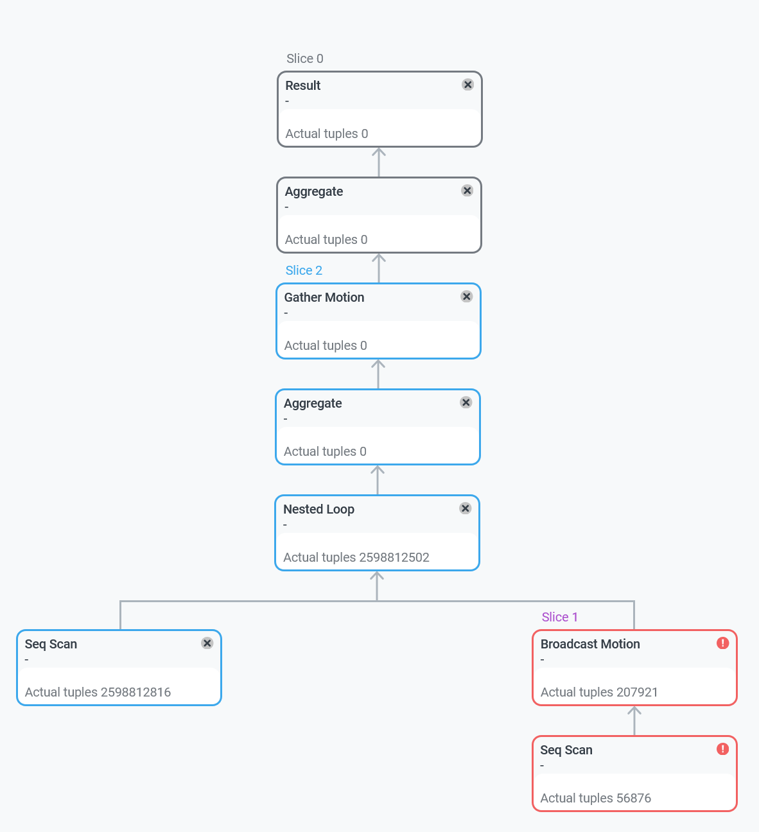Click the error icon on Broadcast Motion
The width and height of the screenshot is (759, 832).
click(723, 642)
